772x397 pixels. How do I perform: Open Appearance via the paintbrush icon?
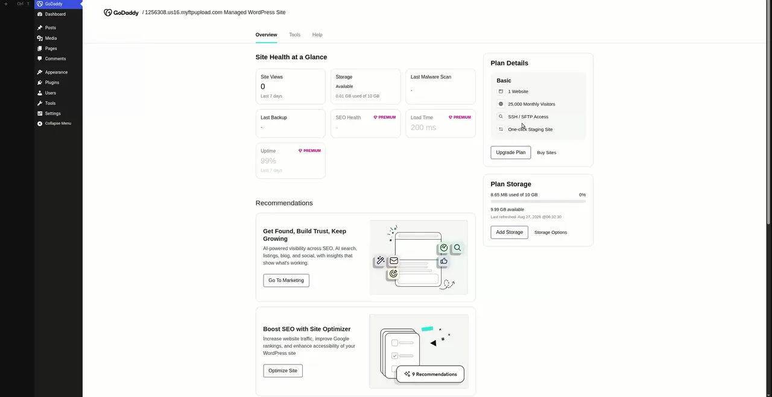(x=40, y=72)
